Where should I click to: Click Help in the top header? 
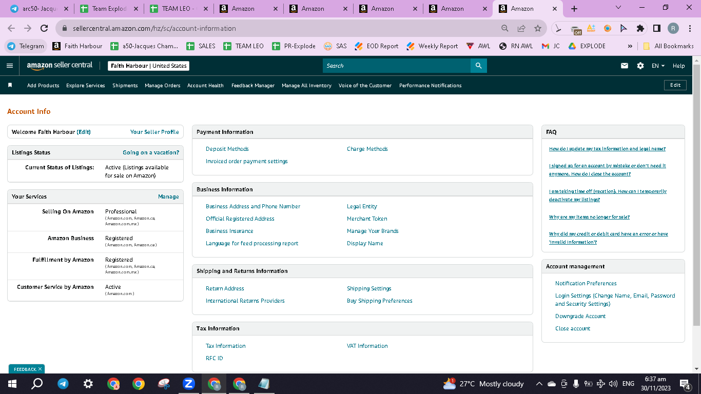click(x=678, y=66)
